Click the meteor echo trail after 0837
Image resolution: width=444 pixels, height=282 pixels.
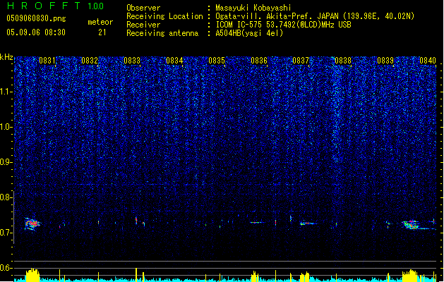(x=308, y=223)
